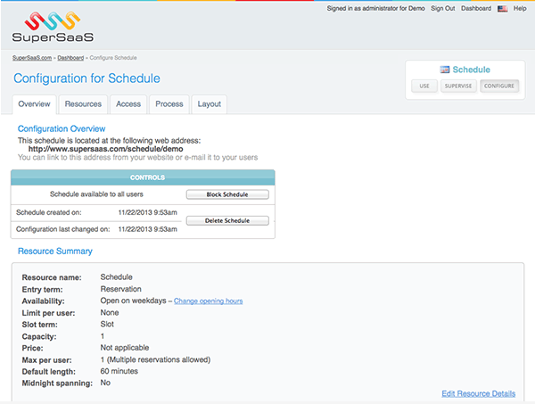The width and height of the screenshot is (535, 404).
Task: Click the Delete Schedule button
Action: [227, 220]
